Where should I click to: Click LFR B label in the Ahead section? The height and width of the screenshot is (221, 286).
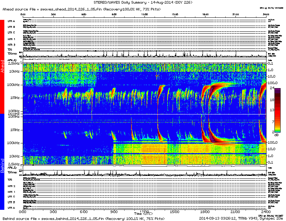pos(11,27)
